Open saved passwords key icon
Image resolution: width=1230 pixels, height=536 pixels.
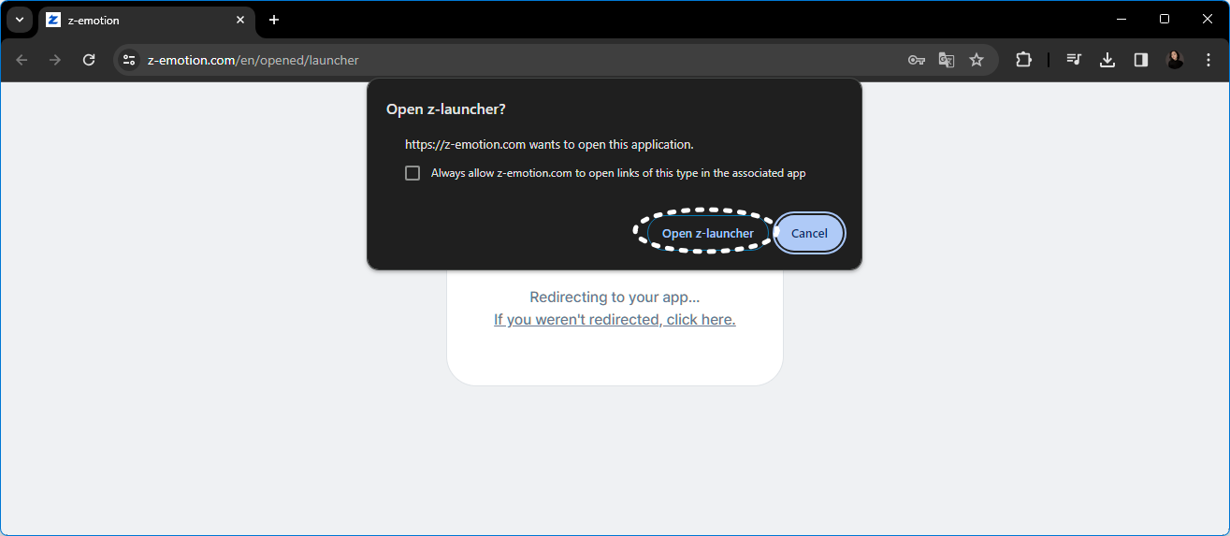point(916,60)
